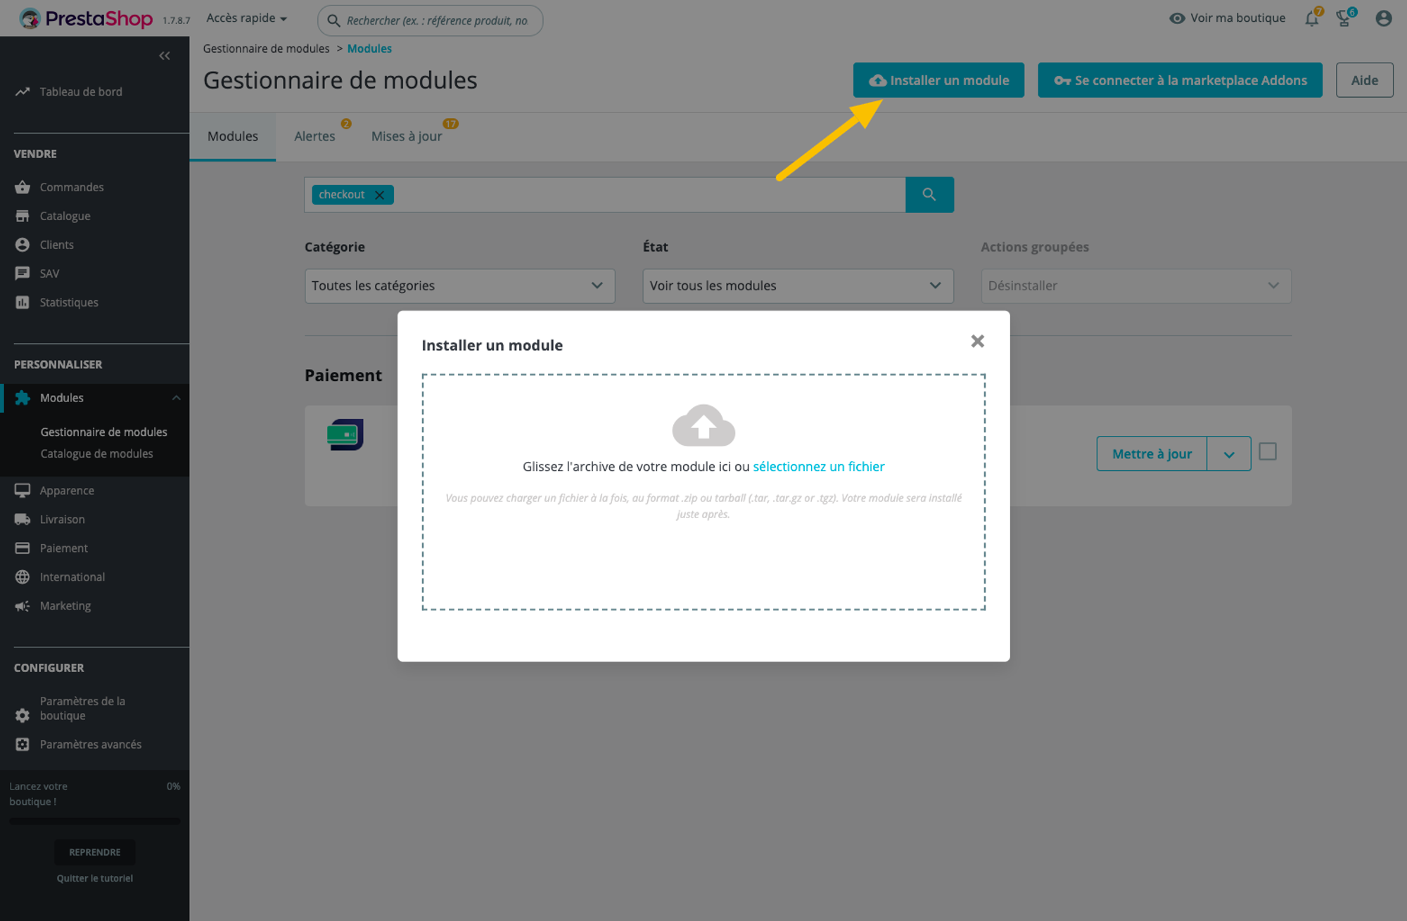Image resolution: width=1407 pixels, height=921 pixels.
Task: Collapse the sidebar with double chevron icon
Action: click(165, 56)
